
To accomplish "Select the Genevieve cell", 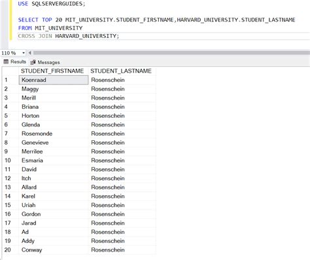I will click(x=54, y=143).
